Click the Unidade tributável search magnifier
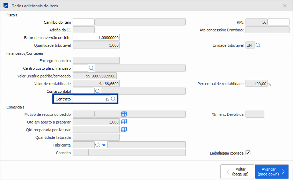The image size is (293, 180). [x=258, y=45]
